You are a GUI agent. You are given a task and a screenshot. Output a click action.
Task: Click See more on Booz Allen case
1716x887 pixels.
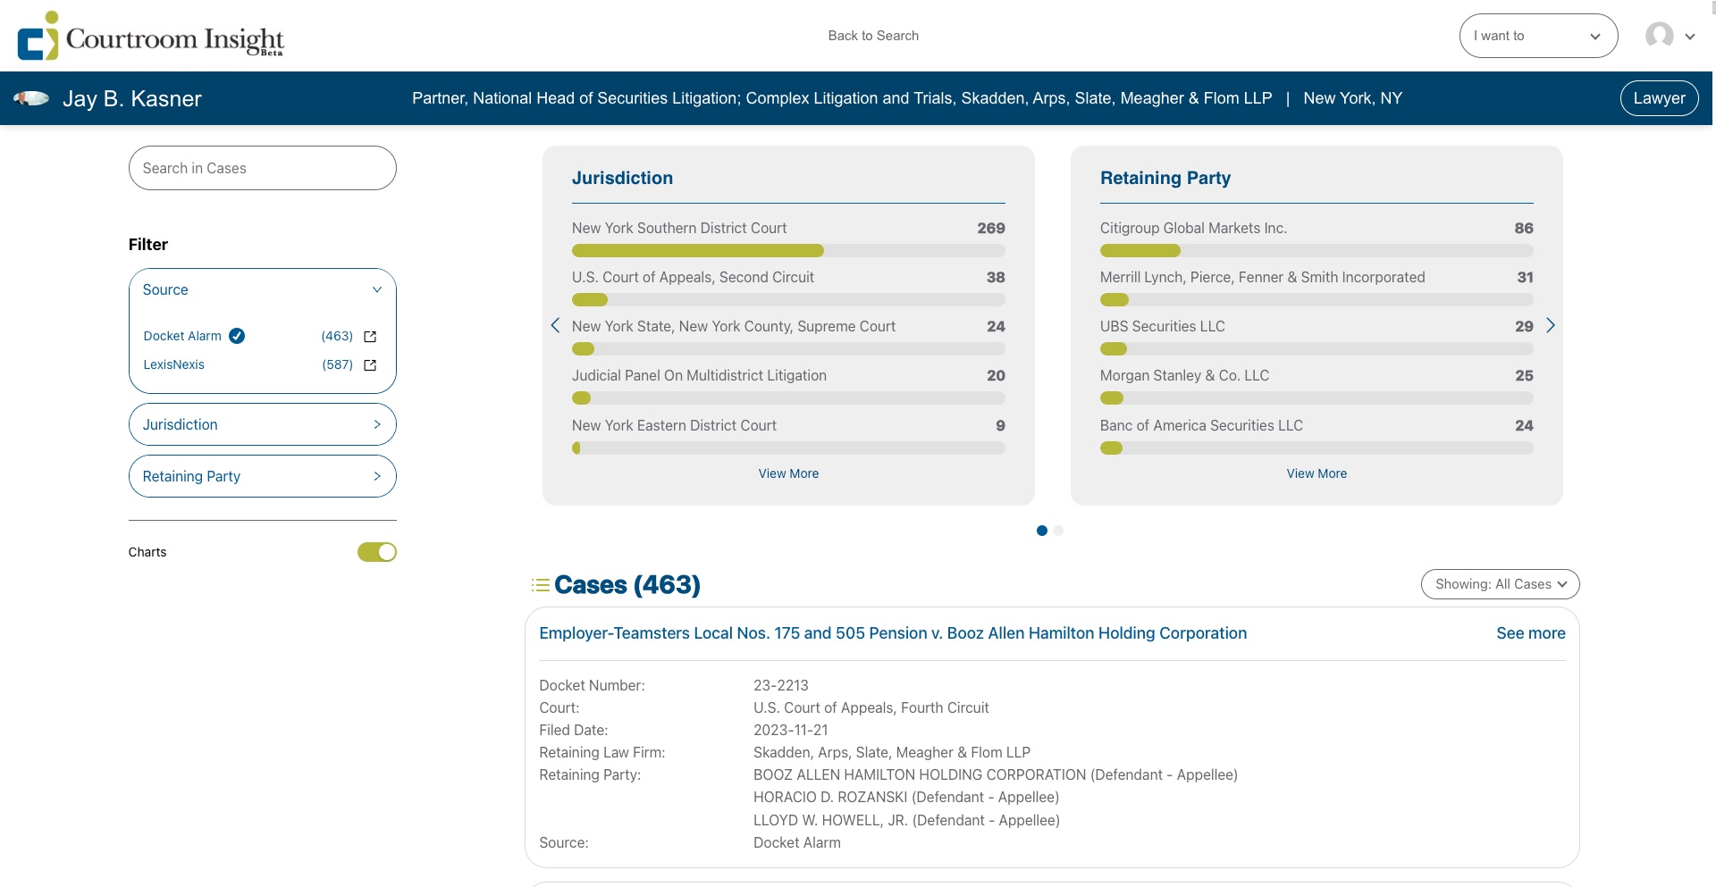[1531, 633]
